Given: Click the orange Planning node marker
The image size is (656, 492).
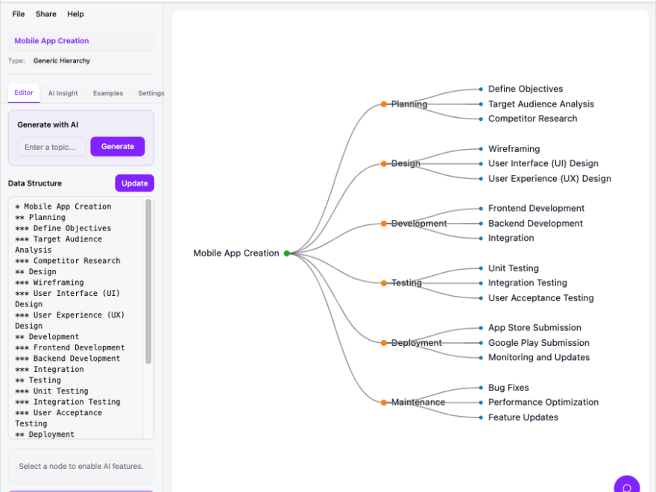Looking at the screenshot, I should pos(383,104).
